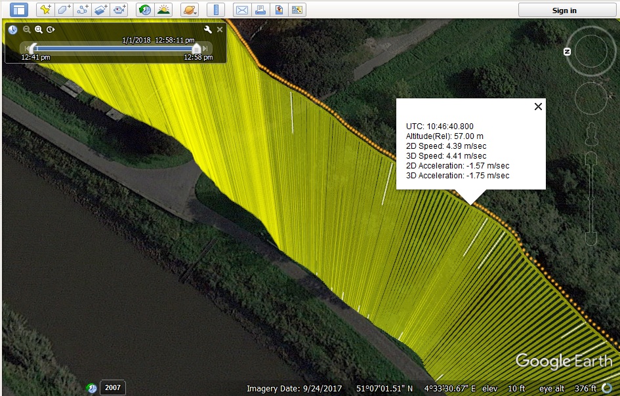Click the 1/1/2018 12:58:11 pm timestamp
Screen dimensions: 620x396
tap(158, 40)
